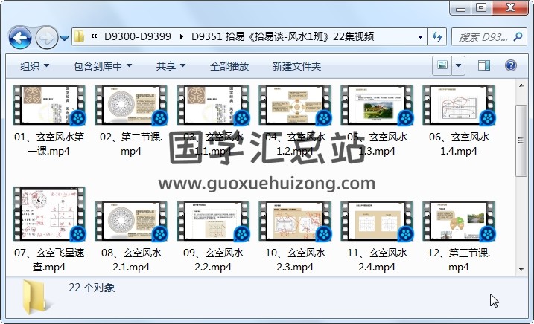The image size is (534, 324).
Task: Open the 组织 menu
Action: [34, 66]
